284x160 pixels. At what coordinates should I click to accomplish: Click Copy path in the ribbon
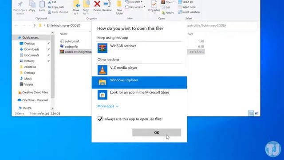point(56,7)
